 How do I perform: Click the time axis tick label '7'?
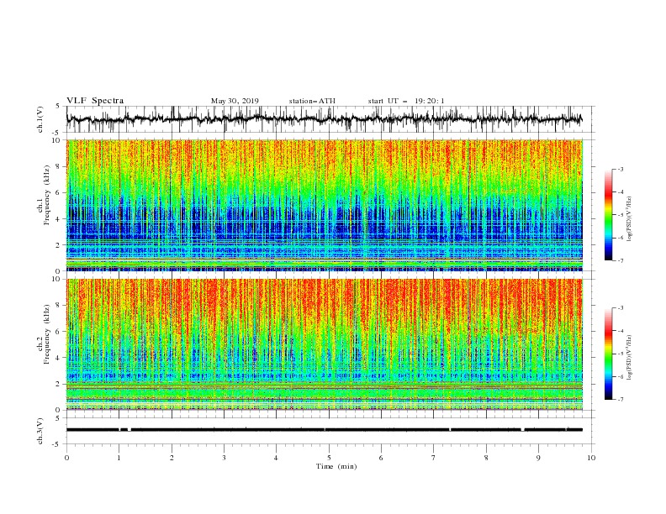[434, 458]
